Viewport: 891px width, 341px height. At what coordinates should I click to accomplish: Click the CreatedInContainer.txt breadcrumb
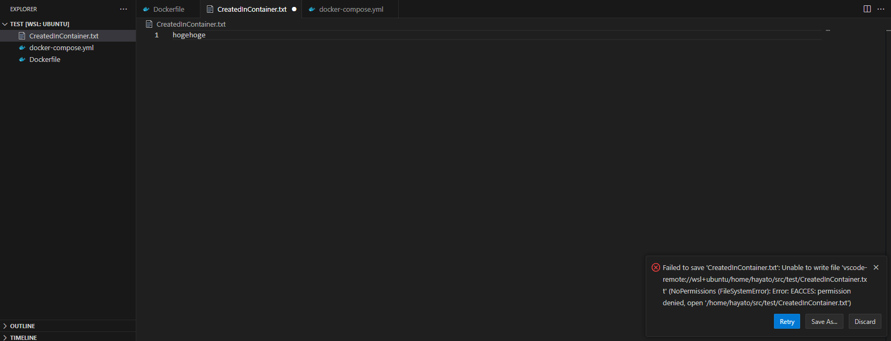[x=191, y=24]
